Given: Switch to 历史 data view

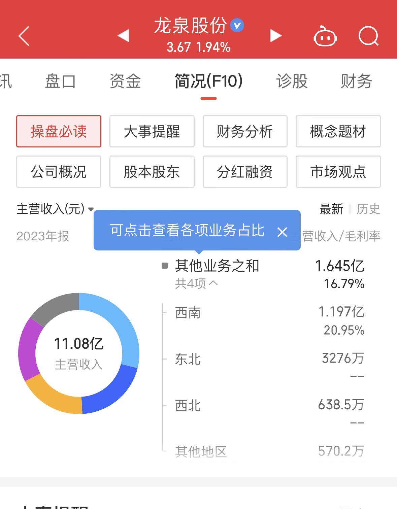Looking at the screenshot, I should (x=368, y=209).
